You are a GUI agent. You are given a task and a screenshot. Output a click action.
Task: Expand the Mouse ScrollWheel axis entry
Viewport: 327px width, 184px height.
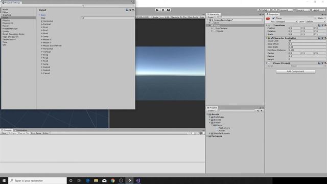click(42, 45)
